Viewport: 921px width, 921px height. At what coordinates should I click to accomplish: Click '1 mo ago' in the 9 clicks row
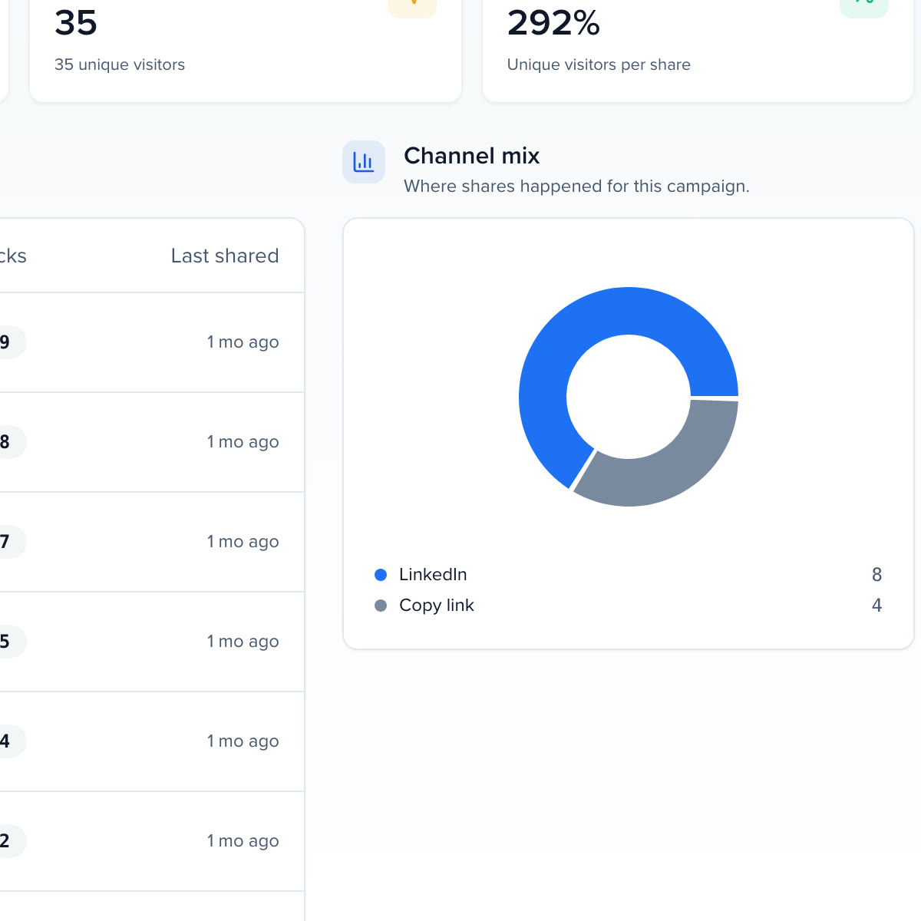point(243,342)
